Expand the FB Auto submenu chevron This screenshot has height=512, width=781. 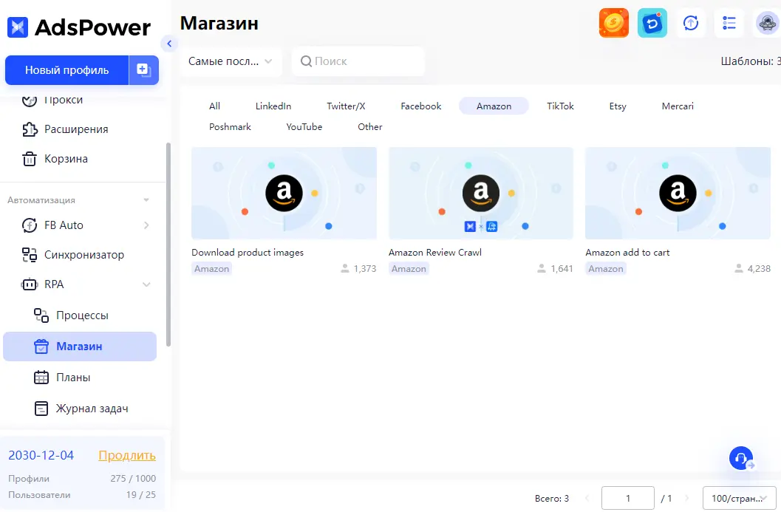coord(146,225)
